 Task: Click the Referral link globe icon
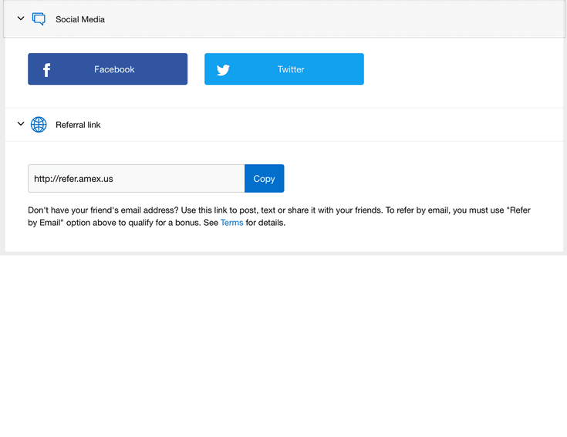point(39,125)
